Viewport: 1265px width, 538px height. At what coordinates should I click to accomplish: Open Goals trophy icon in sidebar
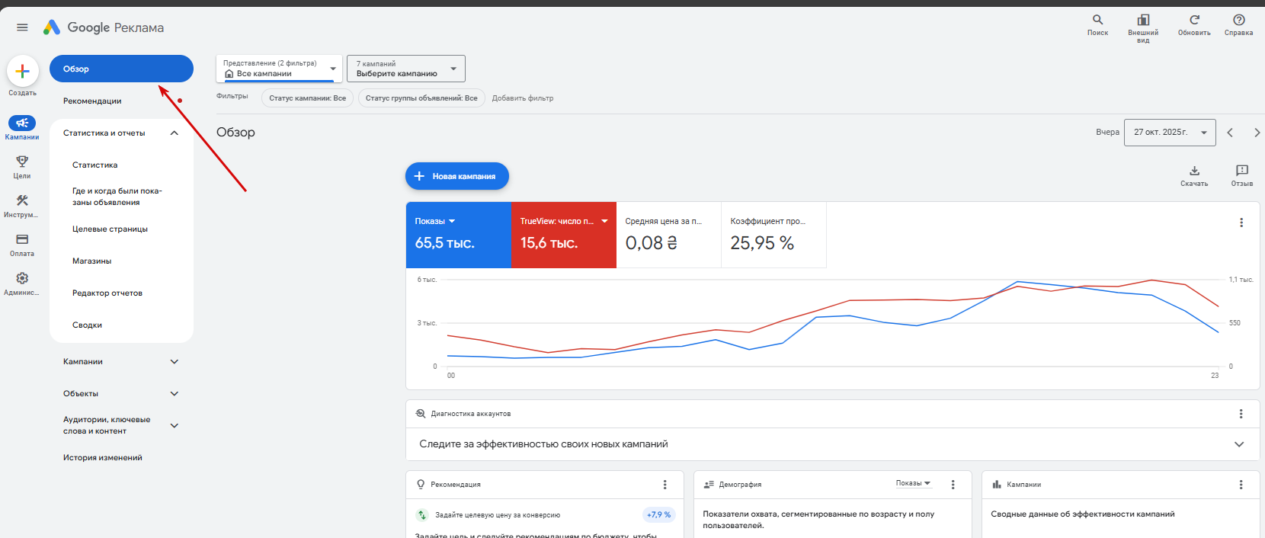[22, 162]
